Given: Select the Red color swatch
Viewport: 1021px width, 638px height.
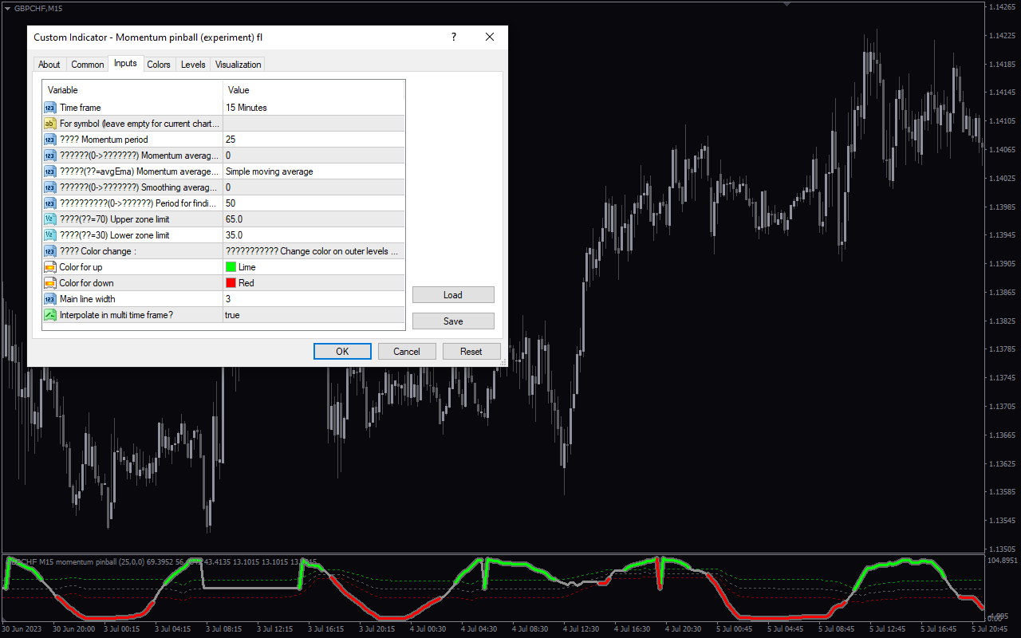Looking at the screenshot, I should (231, 283).
